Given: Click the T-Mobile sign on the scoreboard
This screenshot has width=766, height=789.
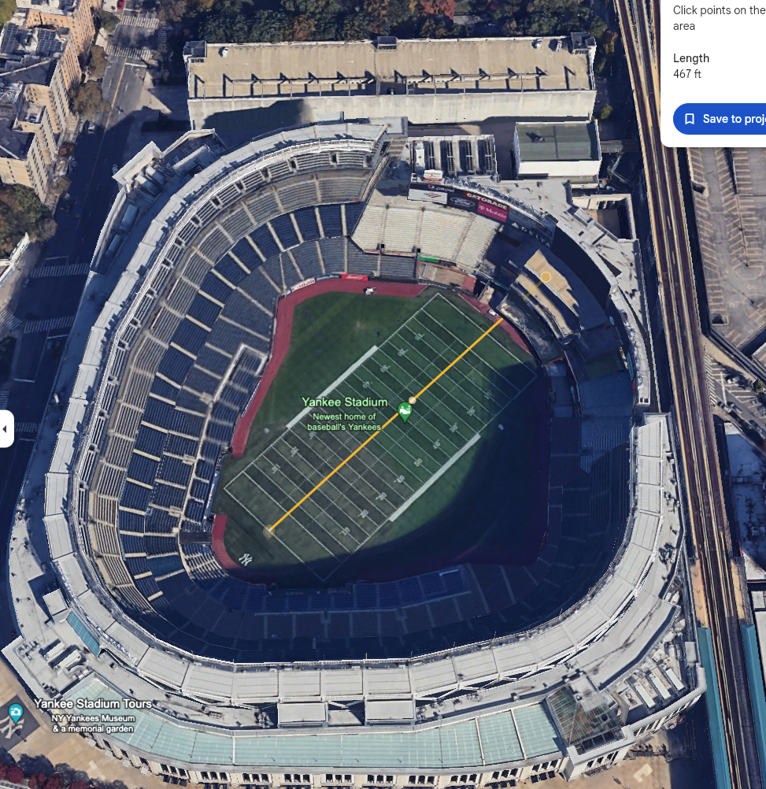Looking at the screenshot, I should [x=492, y=212].
